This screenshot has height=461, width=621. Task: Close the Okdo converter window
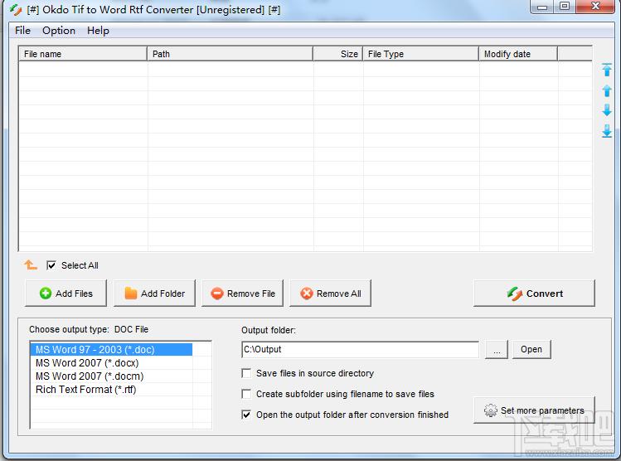click(x=596, y=7)
